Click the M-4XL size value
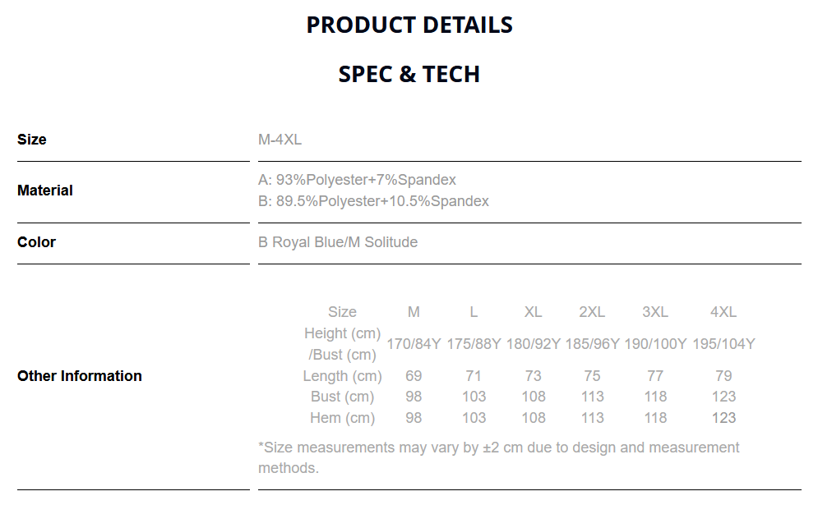 pos(280,140)
